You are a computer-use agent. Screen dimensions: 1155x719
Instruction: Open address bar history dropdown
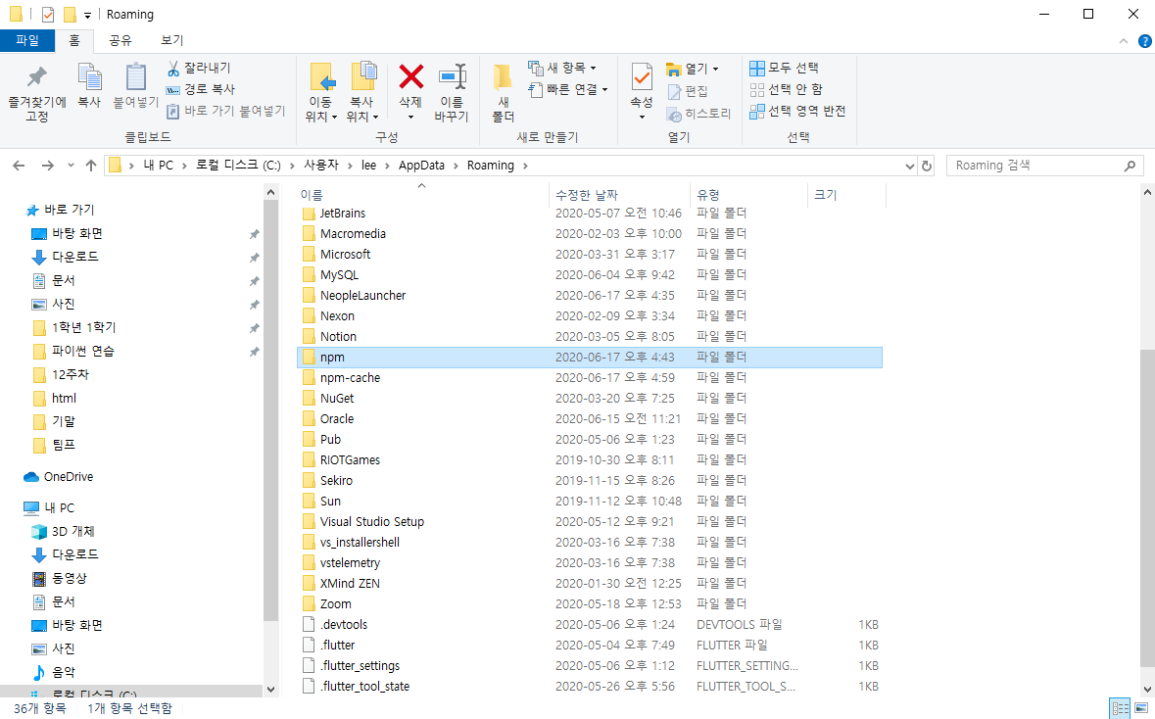910,166
